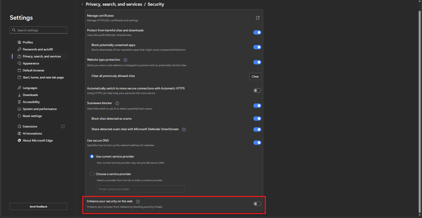Click the Send feedback button

pos(38,206)
